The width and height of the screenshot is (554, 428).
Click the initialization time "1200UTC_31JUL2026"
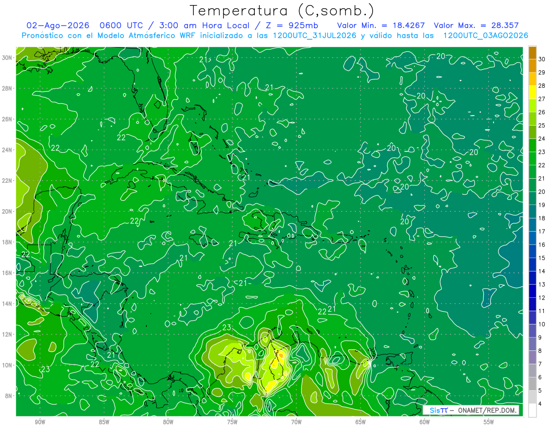(x=314, y=36)
